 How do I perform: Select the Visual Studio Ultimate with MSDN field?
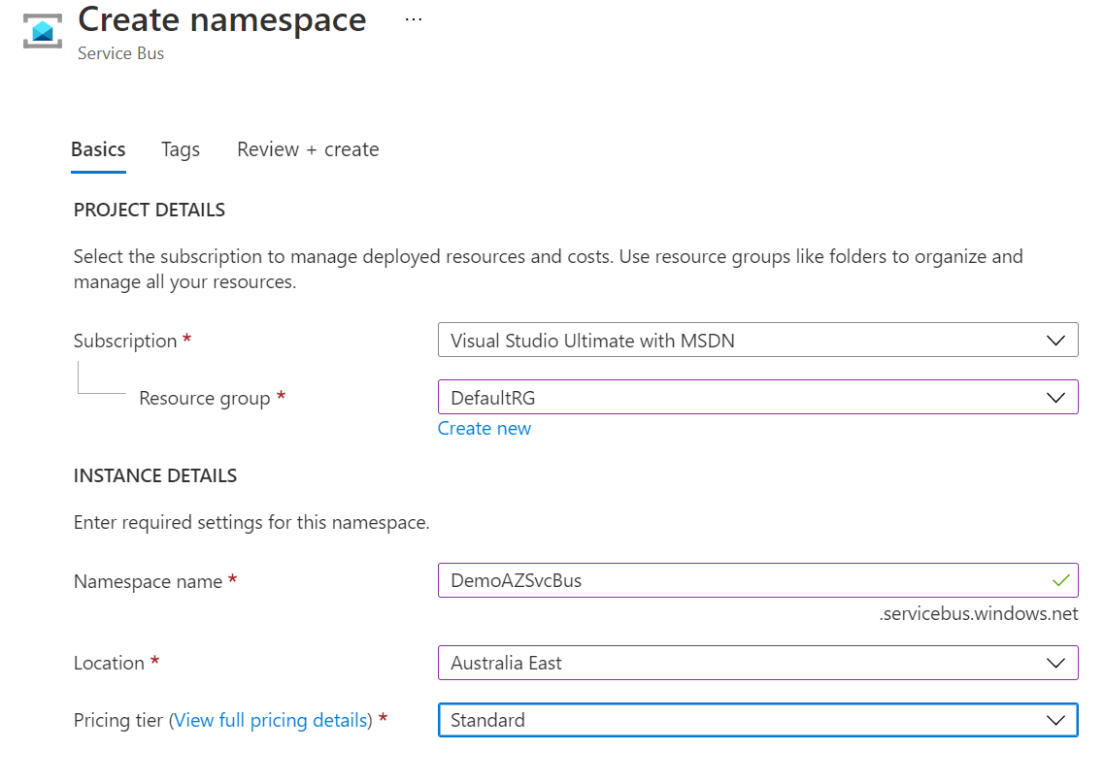(x=680, y=340)
